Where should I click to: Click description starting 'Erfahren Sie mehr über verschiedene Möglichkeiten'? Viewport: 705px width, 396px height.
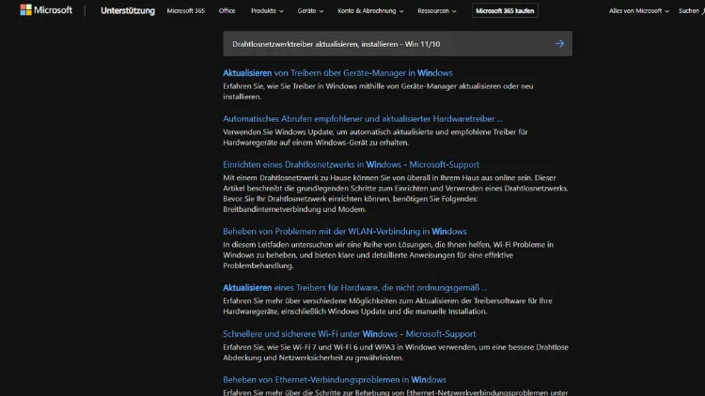pyautogui.click(x=387, y=306)
